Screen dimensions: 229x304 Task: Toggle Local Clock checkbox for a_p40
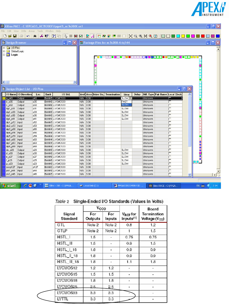(x=170, y=98)
